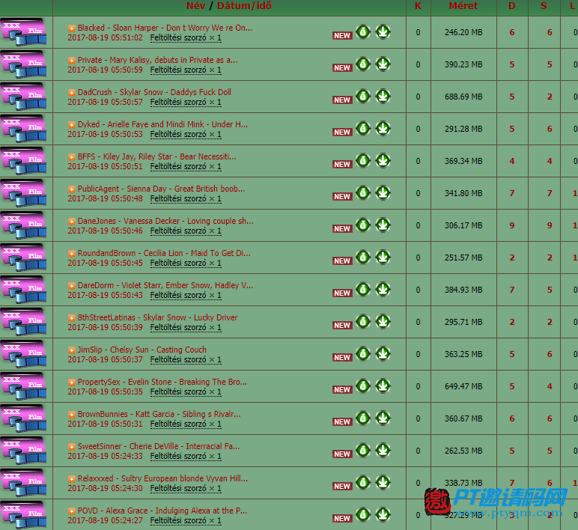Click money bag icon in DadCrush row
Viewport: 578px width, 530px height.
[x=363, y=97]
